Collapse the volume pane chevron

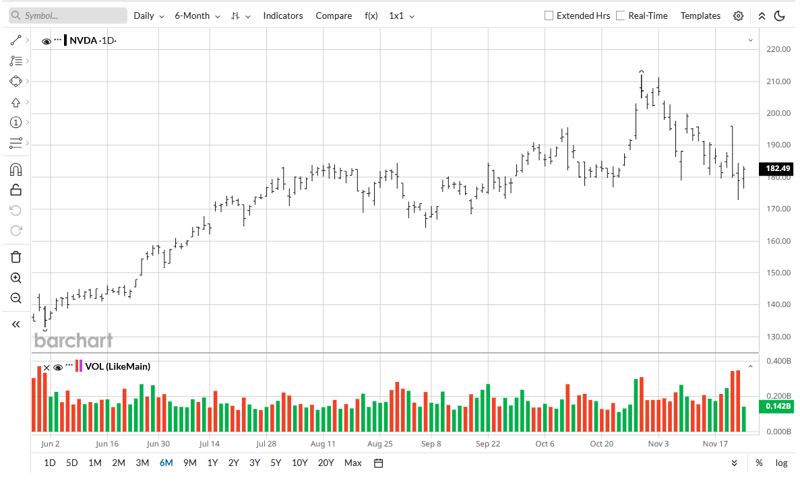751,366
